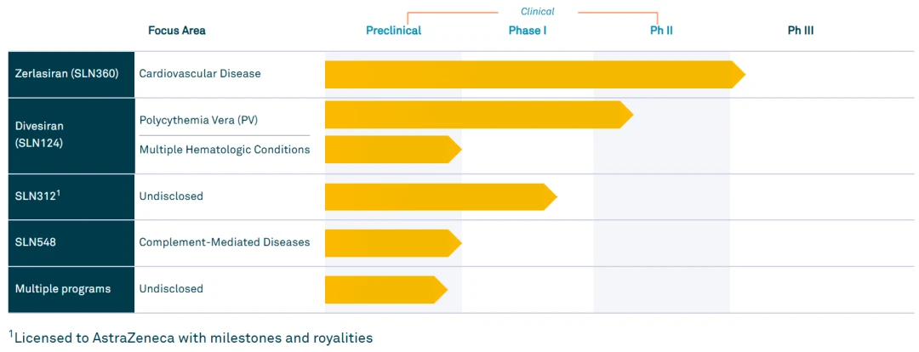
Task: Select the Divesiran (SLN124) program cell
Action: pyautogui.click(x=71, y=136)
